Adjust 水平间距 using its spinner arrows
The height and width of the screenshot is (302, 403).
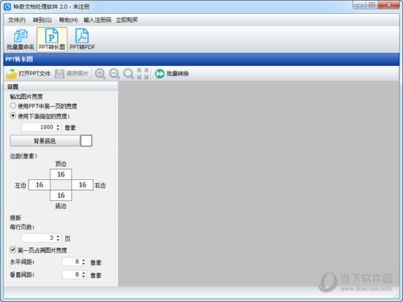point(84,262)
